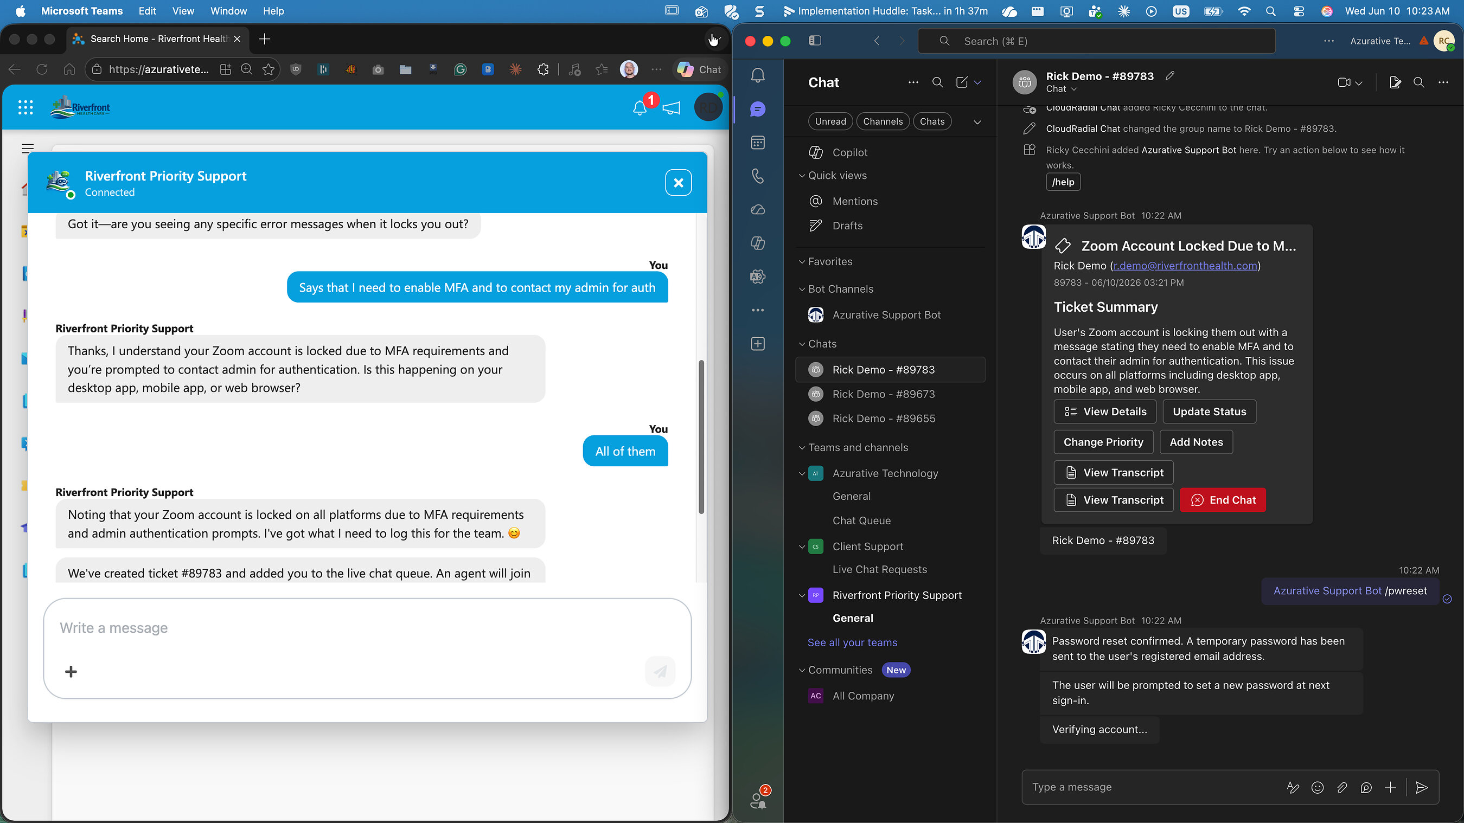Expand more filters chevron beside Chats chip
The image size is (1464, 823).
(x=977, y=122)
